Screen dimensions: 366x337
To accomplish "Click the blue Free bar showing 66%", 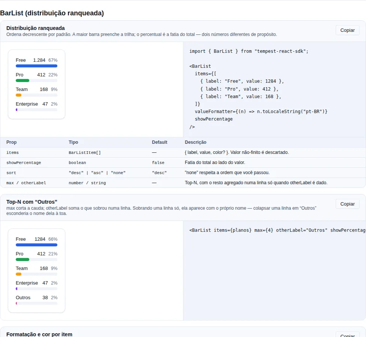I will 36,245.
